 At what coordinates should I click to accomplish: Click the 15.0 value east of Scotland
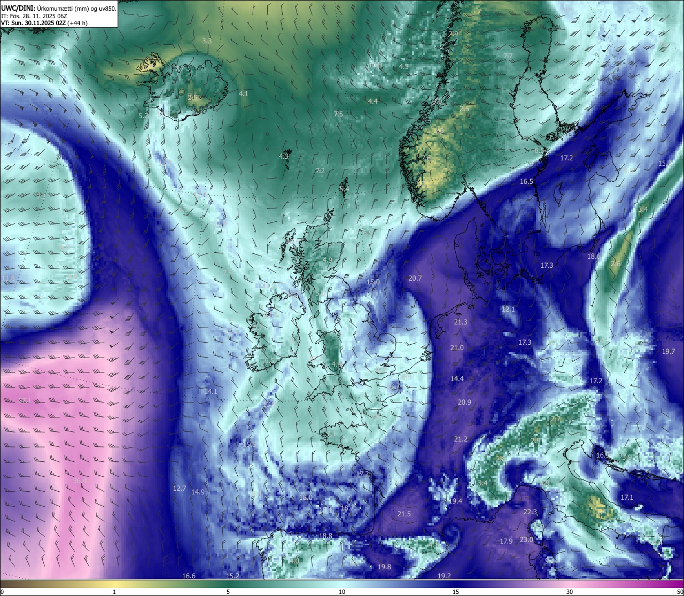tap(373, 282)
